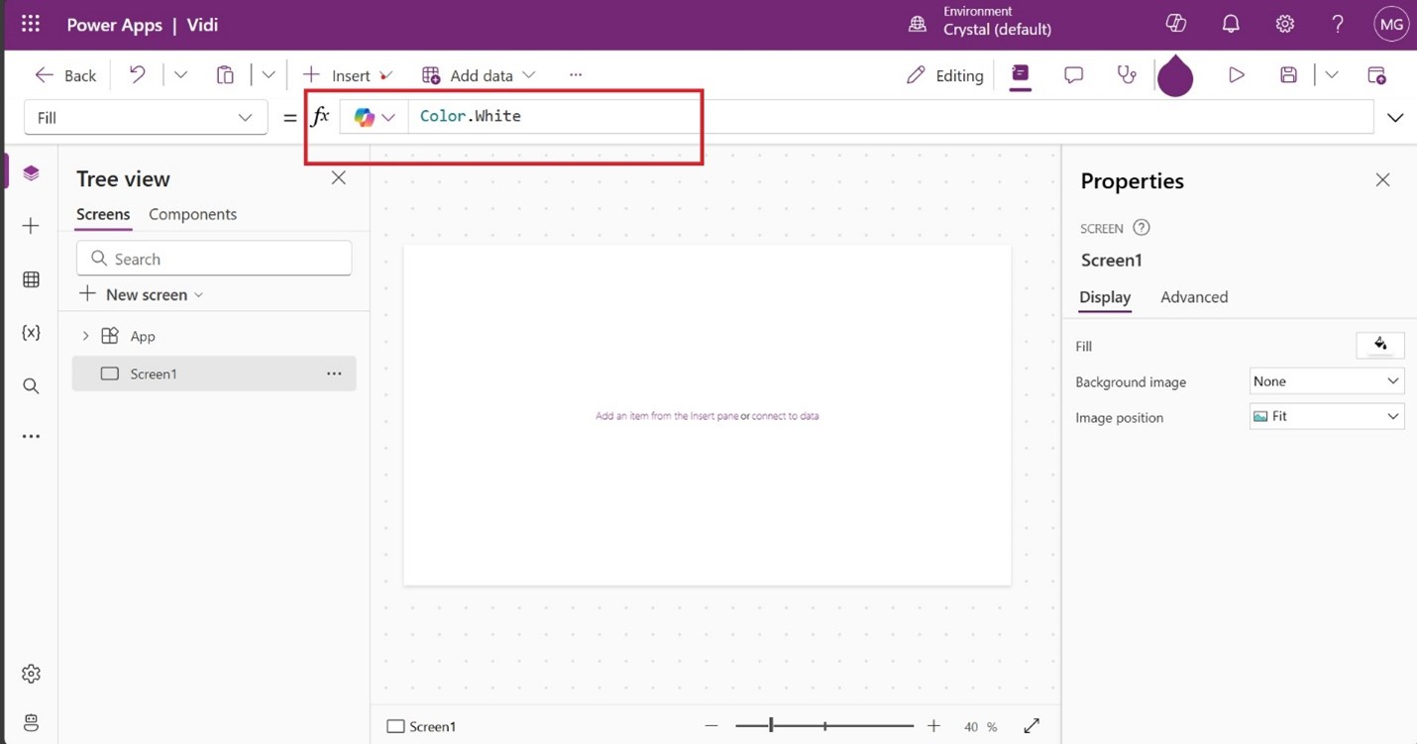Click the notifications bell icon
The width and height of the screenshot is (1417, 744).
pos(1231,25)
